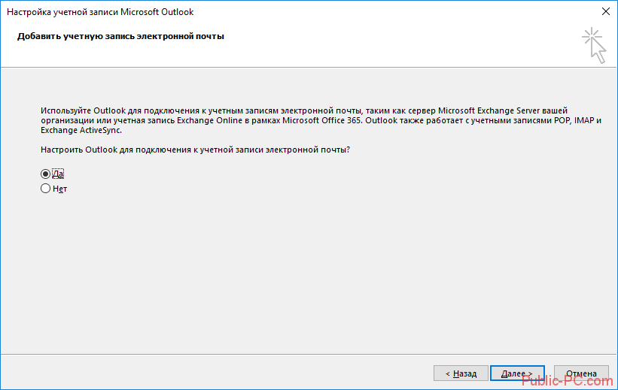
Task: Click the wizard cursor icon in header
Action: (594, 45)
